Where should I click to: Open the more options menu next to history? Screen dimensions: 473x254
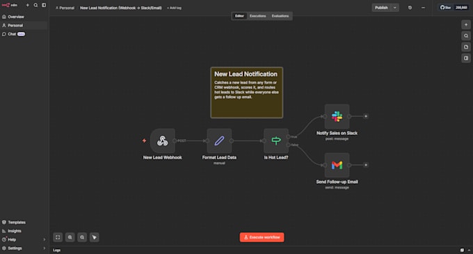pos(423,8)
